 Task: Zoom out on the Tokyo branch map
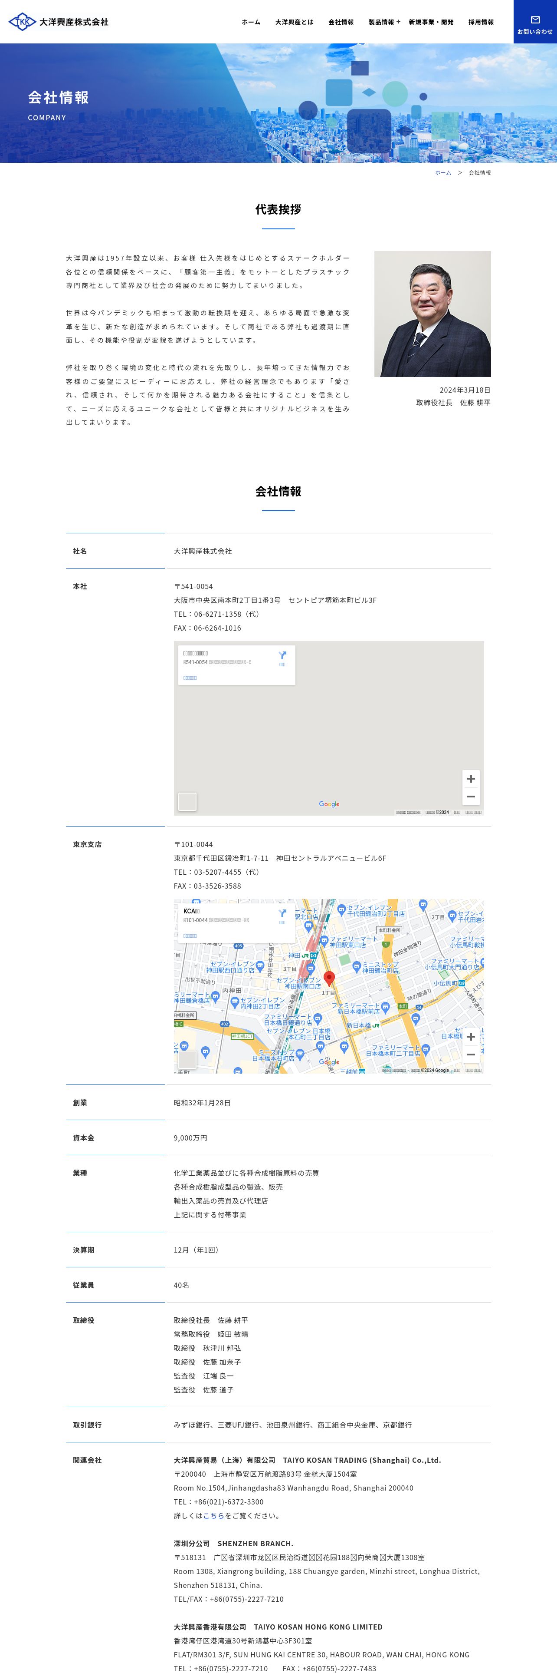(471, 1054)
